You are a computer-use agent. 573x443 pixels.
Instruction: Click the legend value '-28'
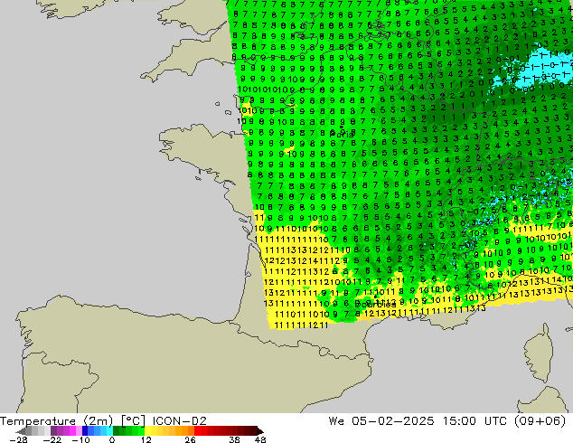tap(18, 439)
